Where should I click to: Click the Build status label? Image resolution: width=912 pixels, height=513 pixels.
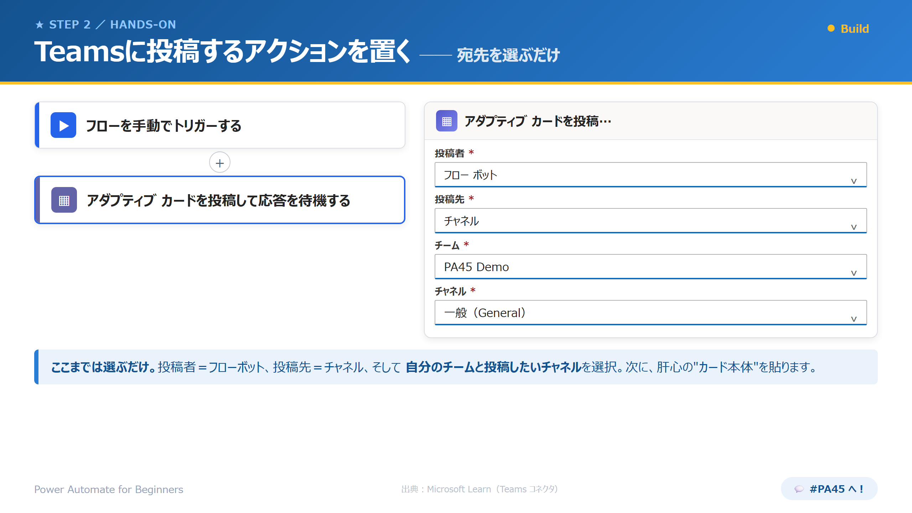coord(855,28)
